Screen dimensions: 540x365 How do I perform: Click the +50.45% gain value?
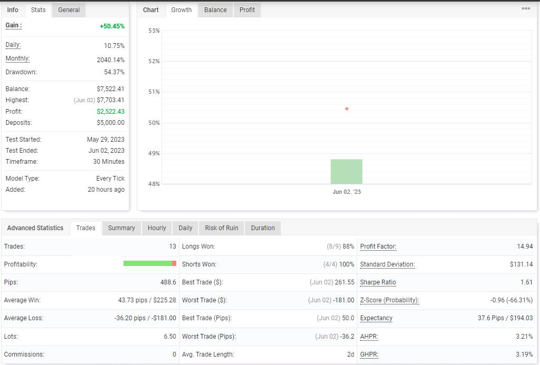(112, 26)
